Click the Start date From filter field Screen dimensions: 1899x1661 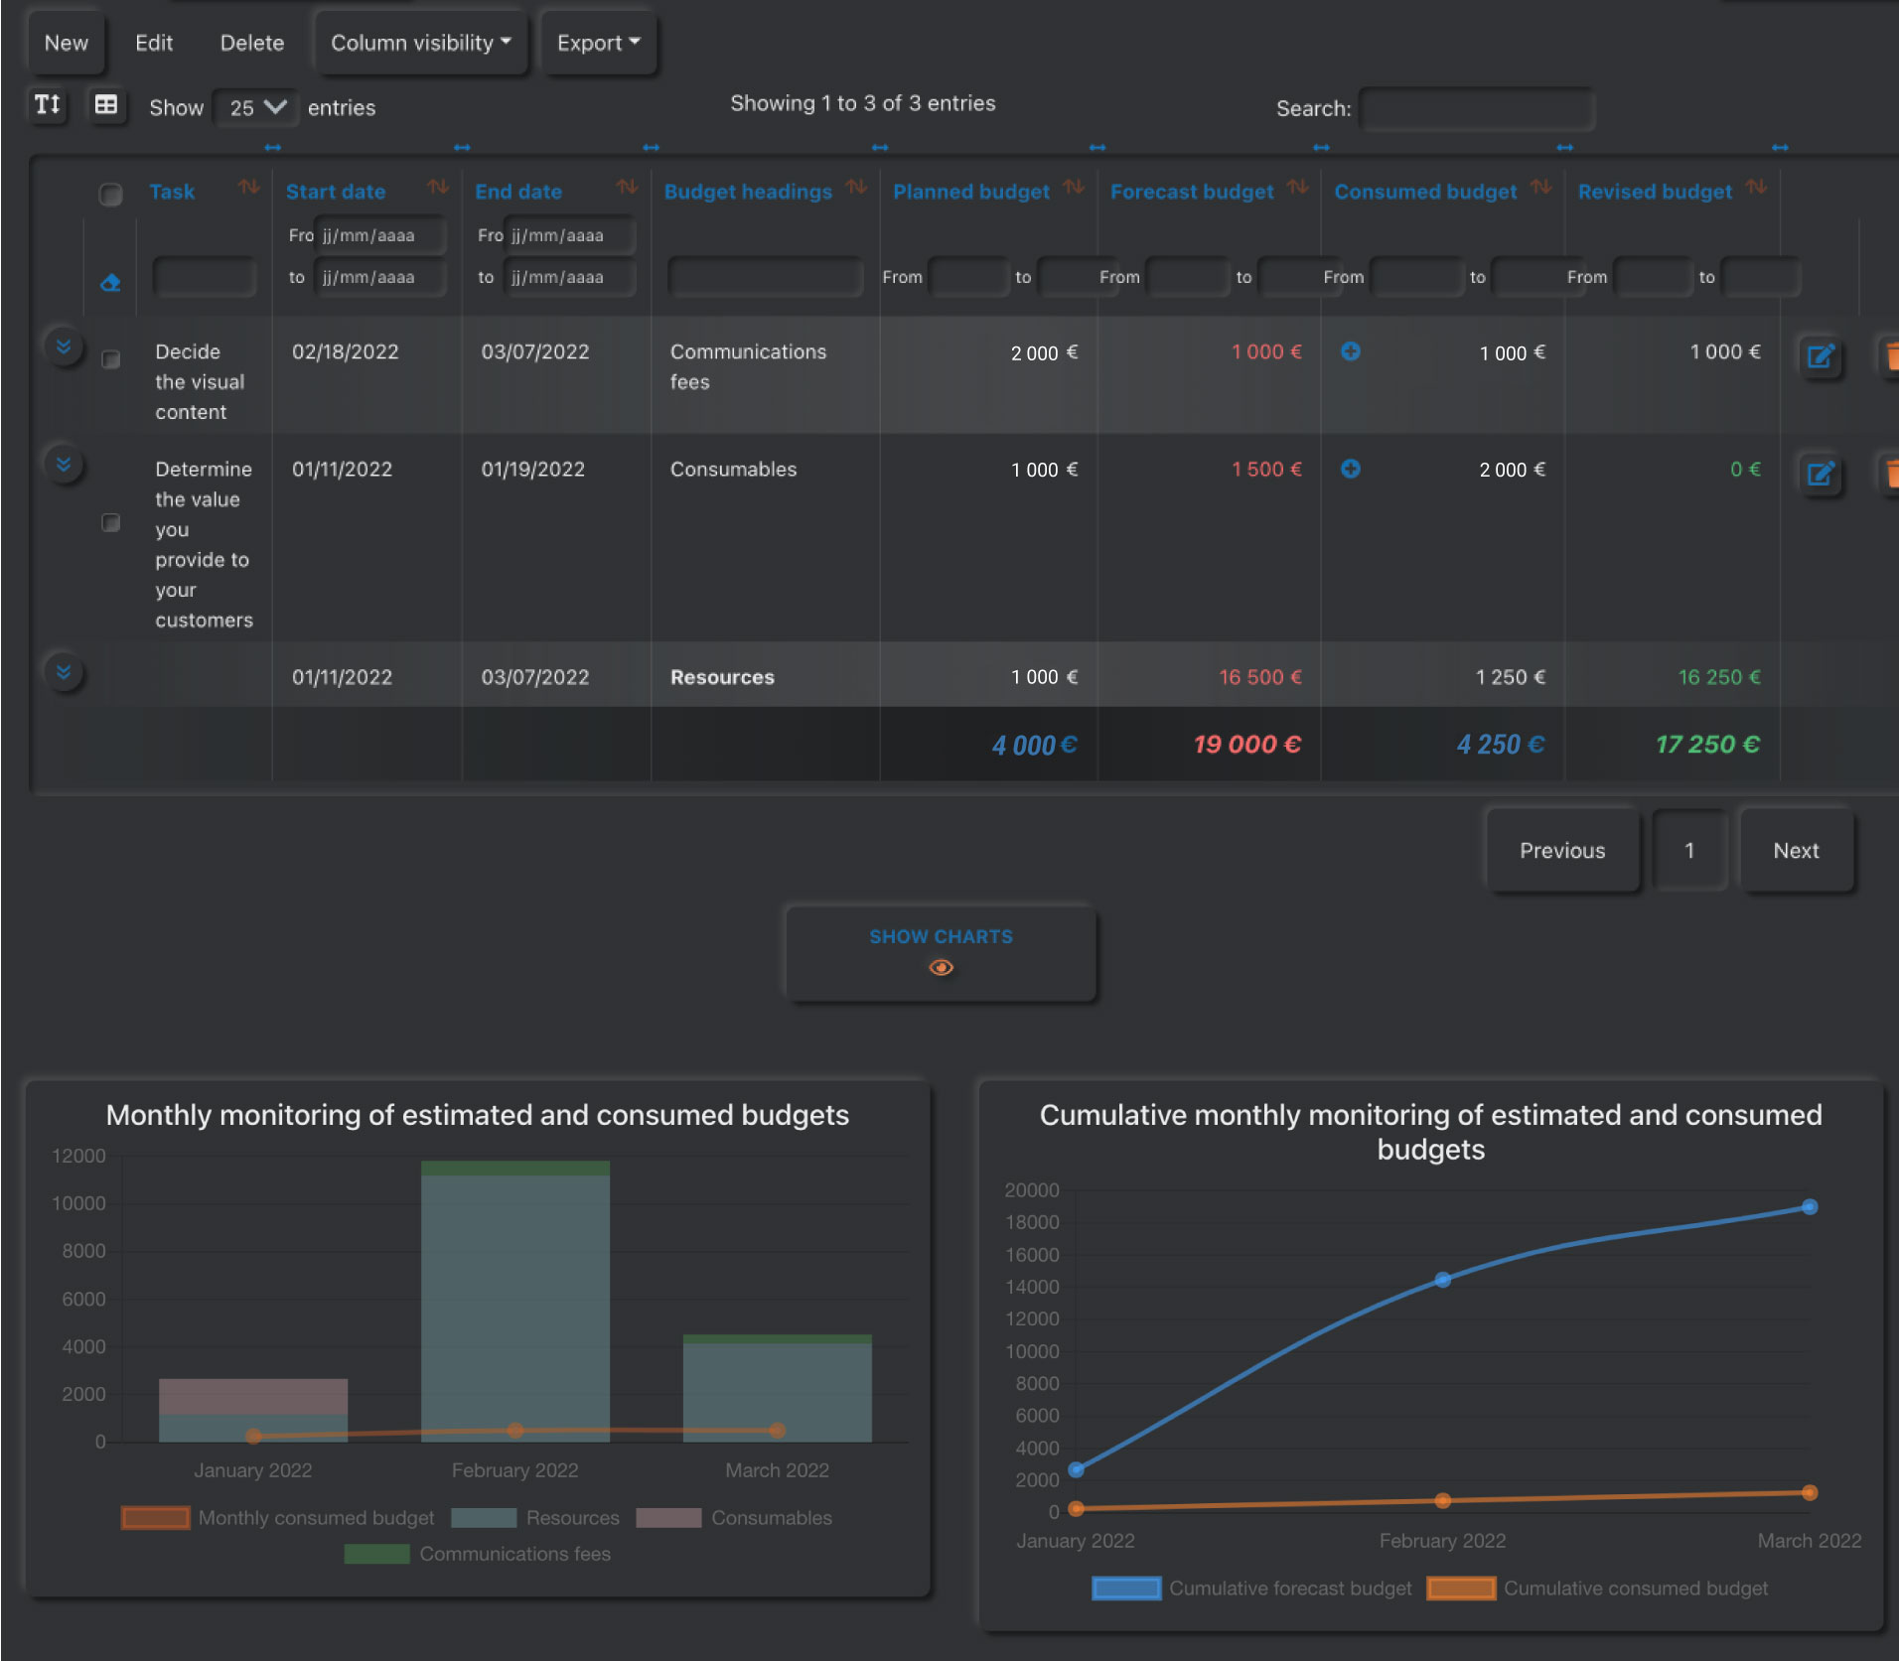click(379, 235)
